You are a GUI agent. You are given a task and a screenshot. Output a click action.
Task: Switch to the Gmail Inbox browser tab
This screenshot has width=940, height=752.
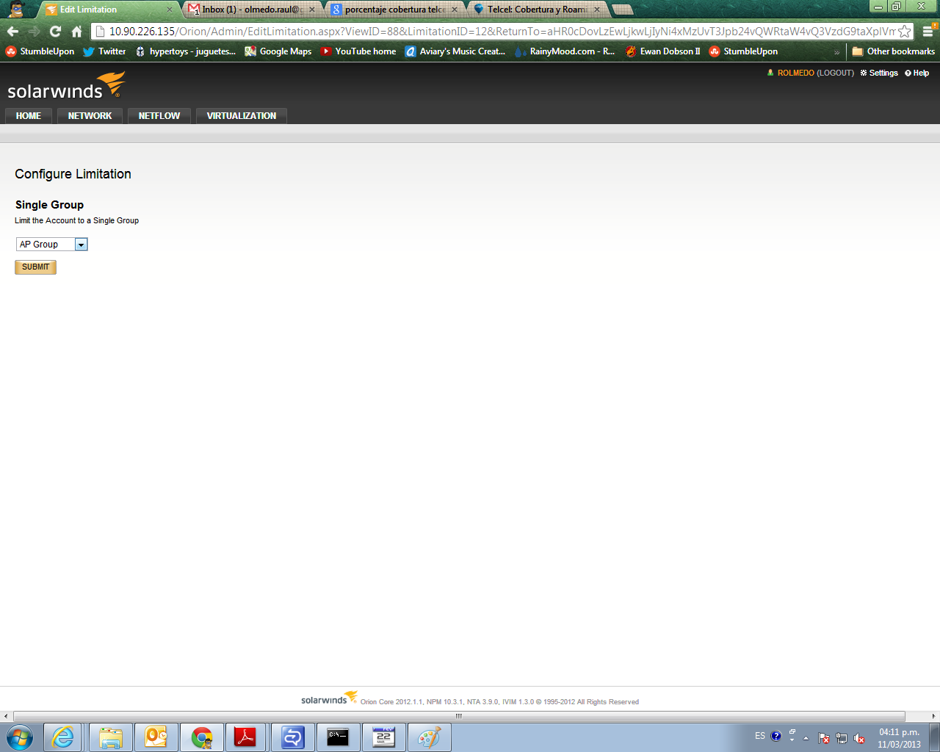click(x=251, y=10)
